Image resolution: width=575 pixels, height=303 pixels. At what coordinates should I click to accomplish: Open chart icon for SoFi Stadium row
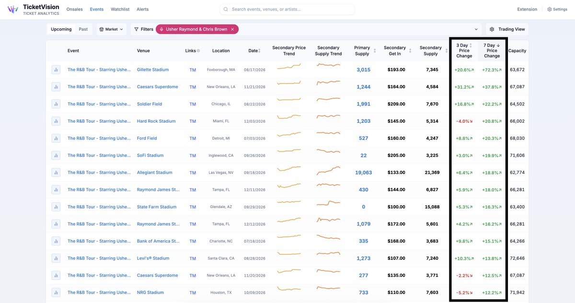click(x=56, y=155)
